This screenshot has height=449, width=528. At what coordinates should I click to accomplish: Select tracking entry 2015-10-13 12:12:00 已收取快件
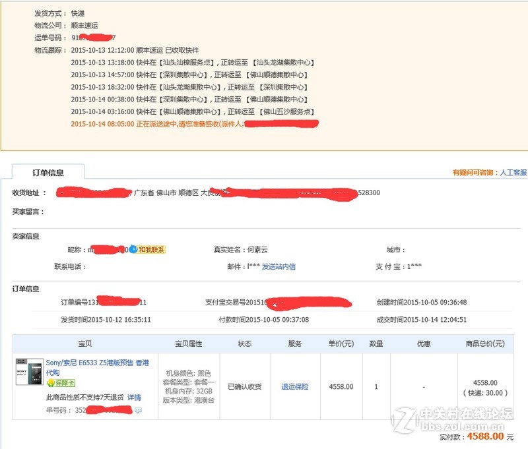point(135,50)
